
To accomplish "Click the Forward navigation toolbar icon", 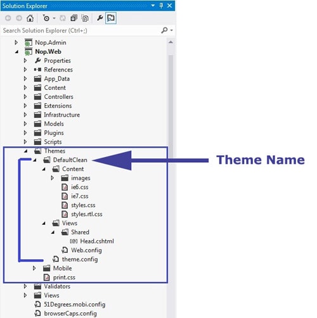I will 19,18.
